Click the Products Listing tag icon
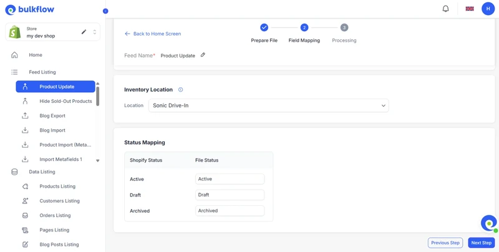Image resolution: width=499 pixels, height=252 pixels. coord(25,187)
